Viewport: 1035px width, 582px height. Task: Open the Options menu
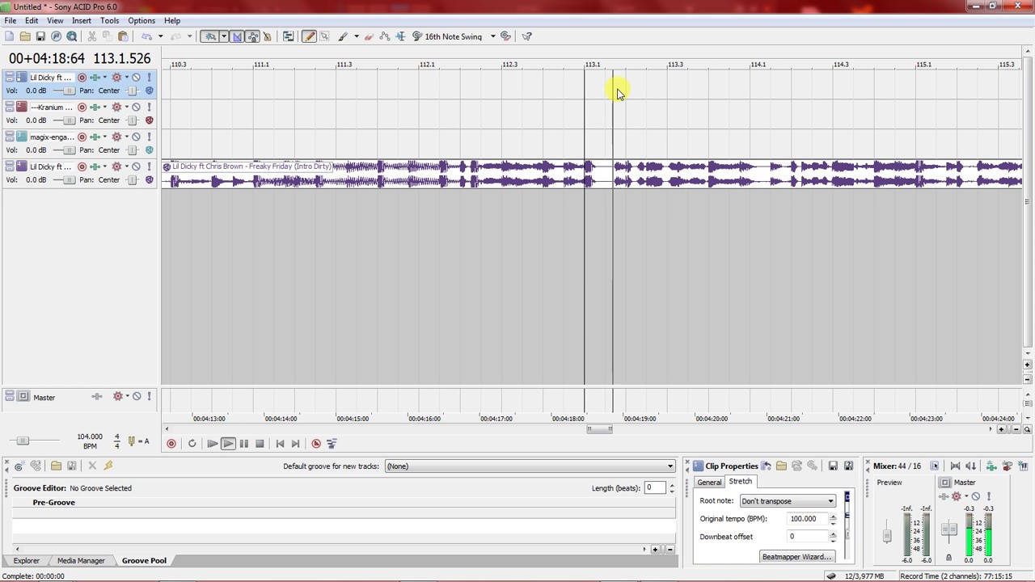tap(142, 20)
